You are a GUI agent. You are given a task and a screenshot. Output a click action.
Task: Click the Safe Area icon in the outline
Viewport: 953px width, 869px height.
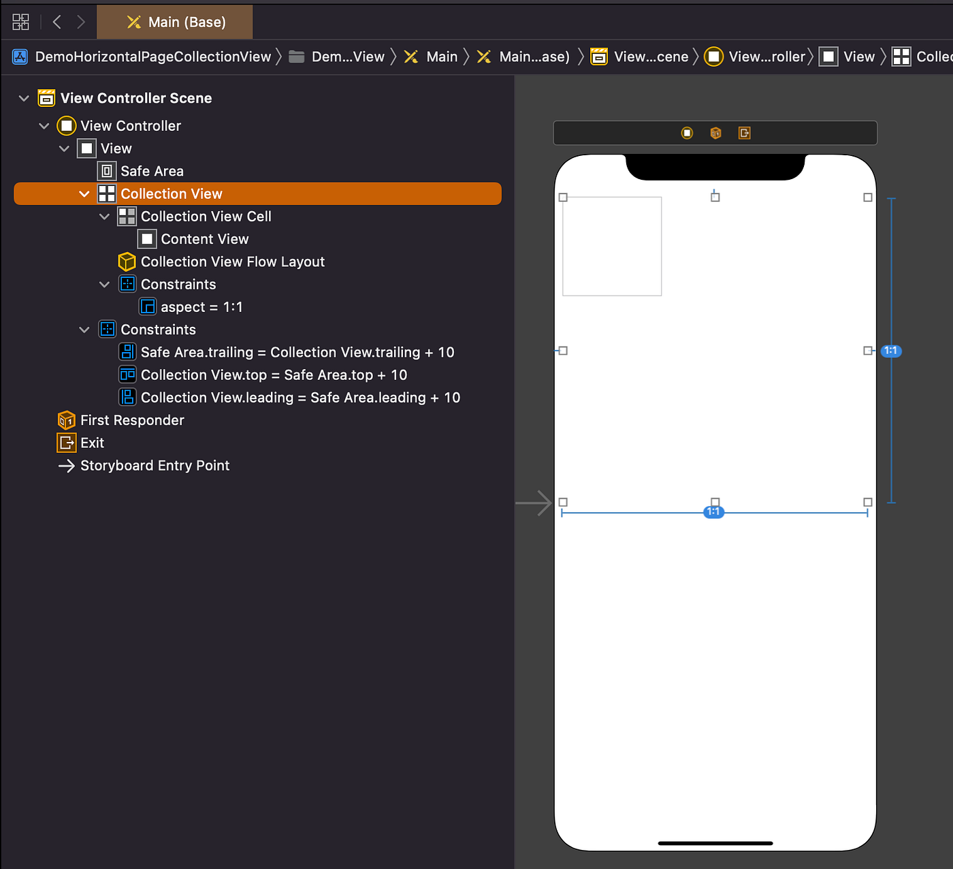(106, 171)
